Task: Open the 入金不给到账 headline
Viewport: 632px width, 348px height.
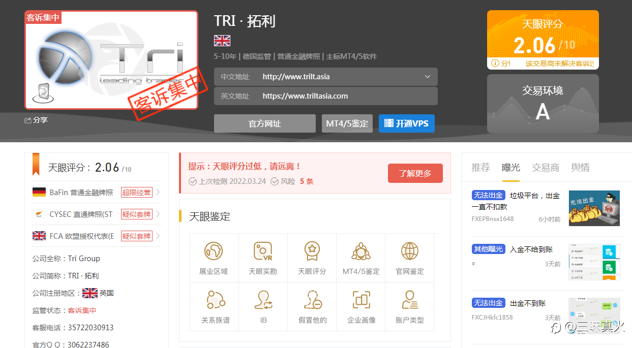Action: (x=531, y=249)
